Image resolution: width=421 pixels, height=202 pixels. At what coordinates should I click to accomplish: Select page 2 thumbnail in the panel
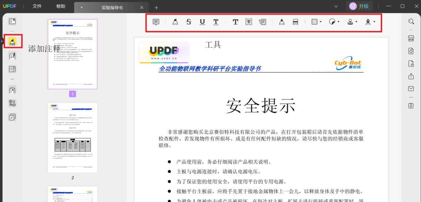[x=72, y=137]
